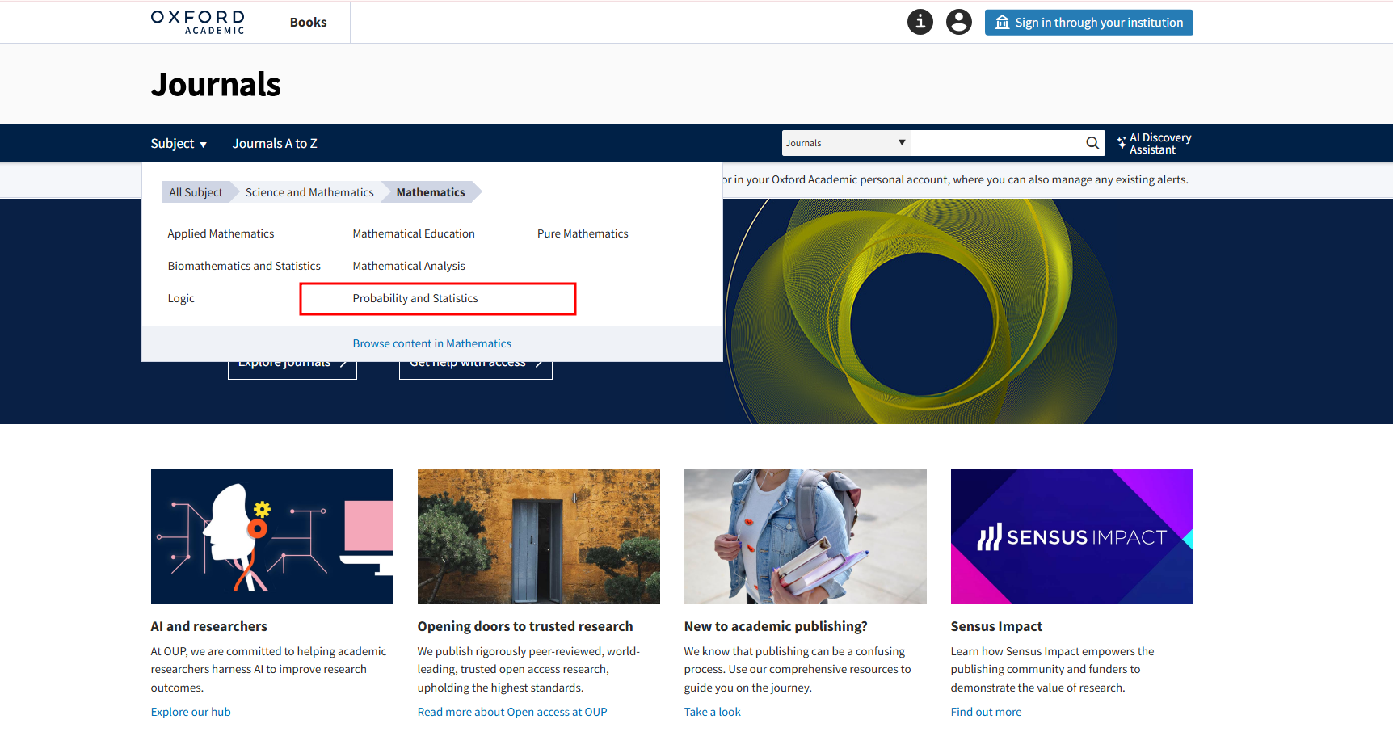Click Science and Mathematics breadcrumb
Screen dimensions: 1393x736
pos(309,192)
